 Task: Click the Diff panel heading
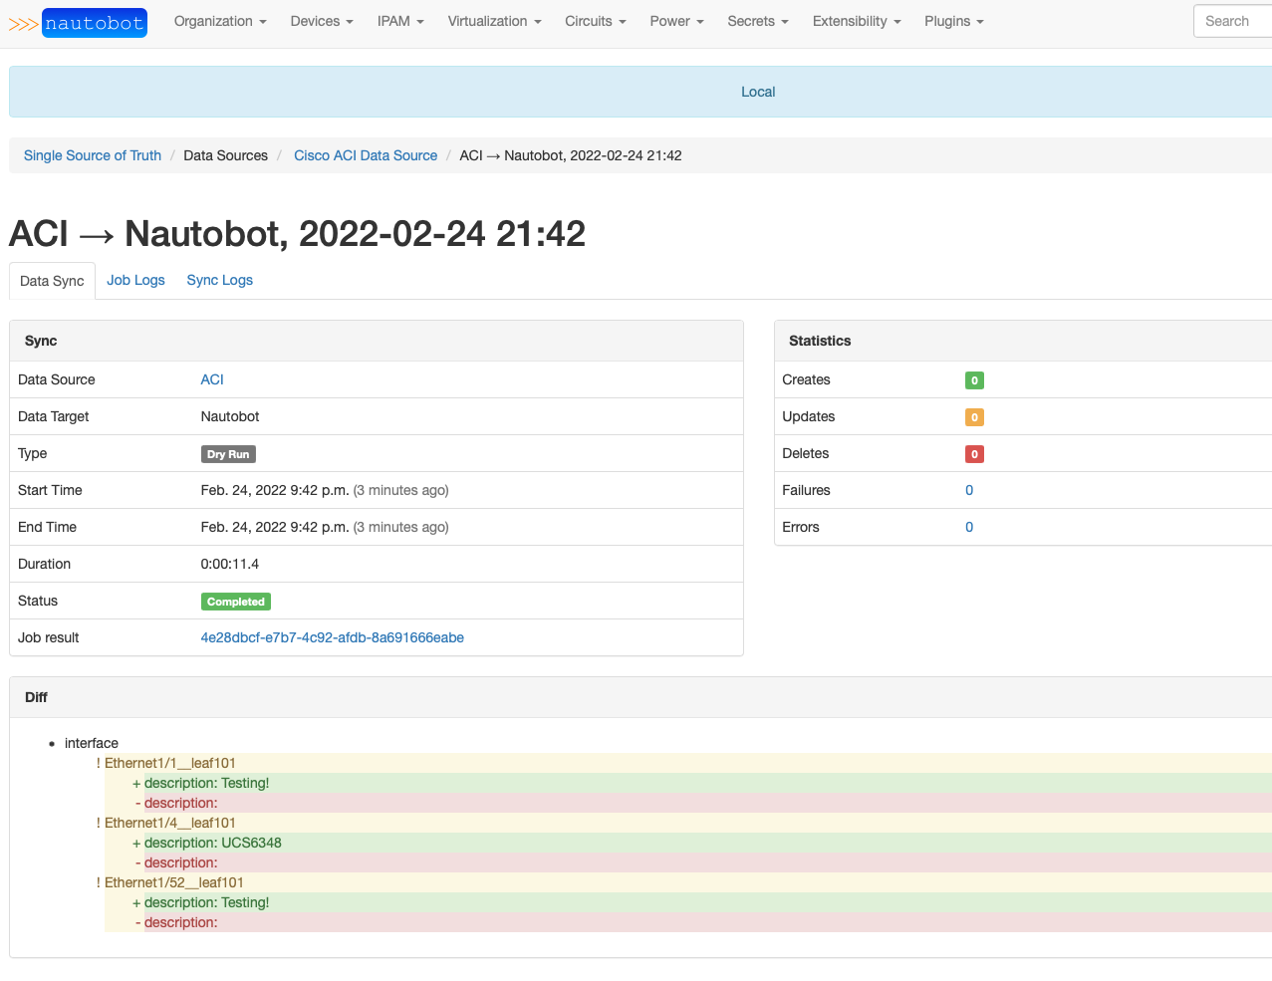point(36,697)
